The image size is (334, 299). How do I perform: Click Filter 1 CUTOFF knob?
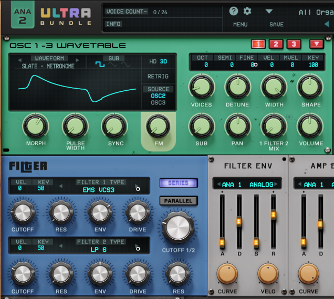[x=23, y=212]
